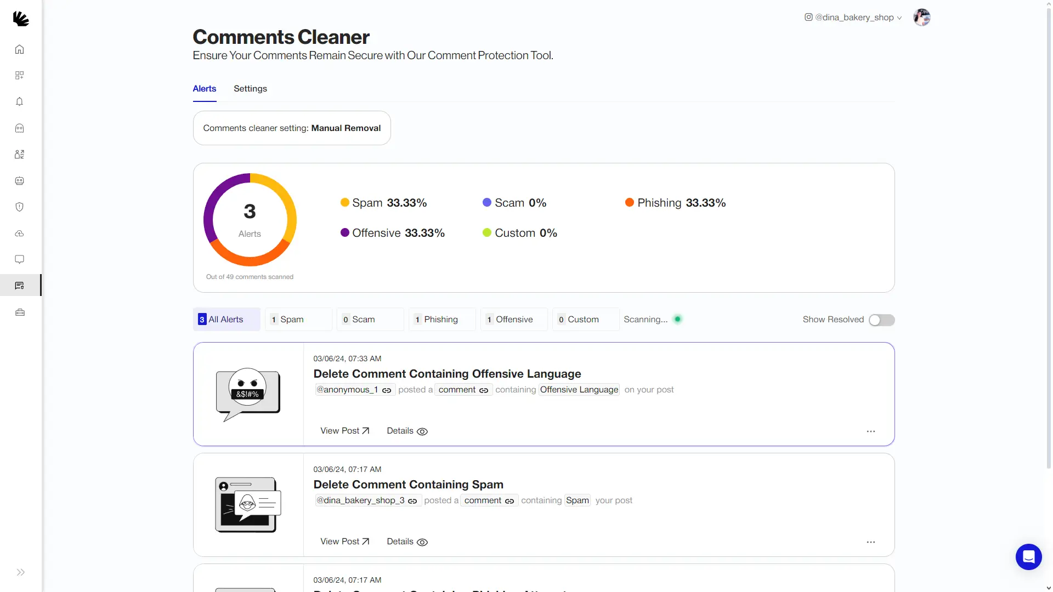Image resolution: width=1053 pixels, height=592 pixels.
Task: Open the @dina_bakery_shop account dropdown
Action: click(853, 18)
